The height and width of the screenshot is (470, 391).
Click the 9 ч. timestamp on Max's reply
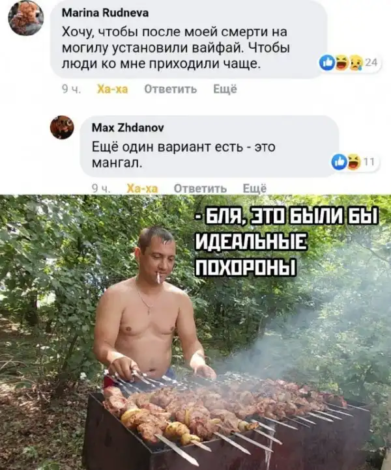101,189
